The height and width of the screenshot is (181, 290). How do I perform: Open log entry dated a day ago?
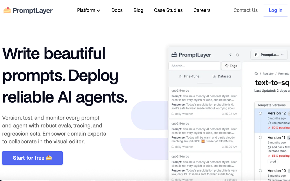pyautogui.click(x=205, y=167)
